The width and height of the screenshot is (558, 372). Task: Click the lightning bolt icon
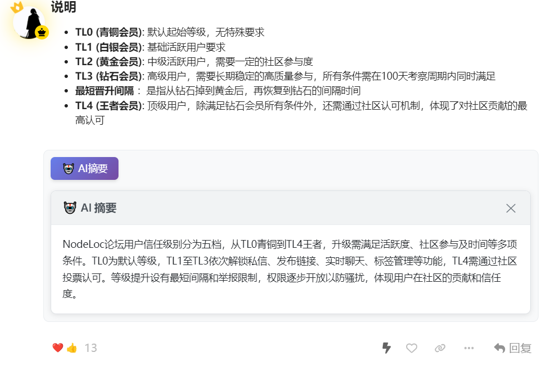(387, 347)
